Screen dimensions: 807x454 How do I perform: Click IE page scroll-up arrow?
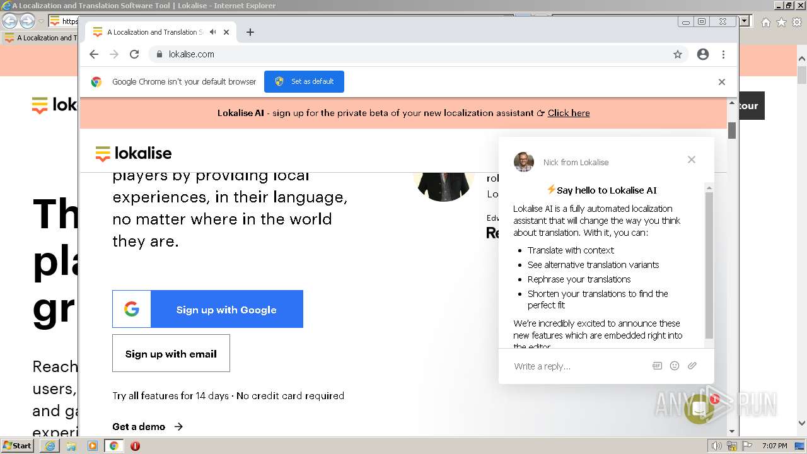click(x=802, y=59)
